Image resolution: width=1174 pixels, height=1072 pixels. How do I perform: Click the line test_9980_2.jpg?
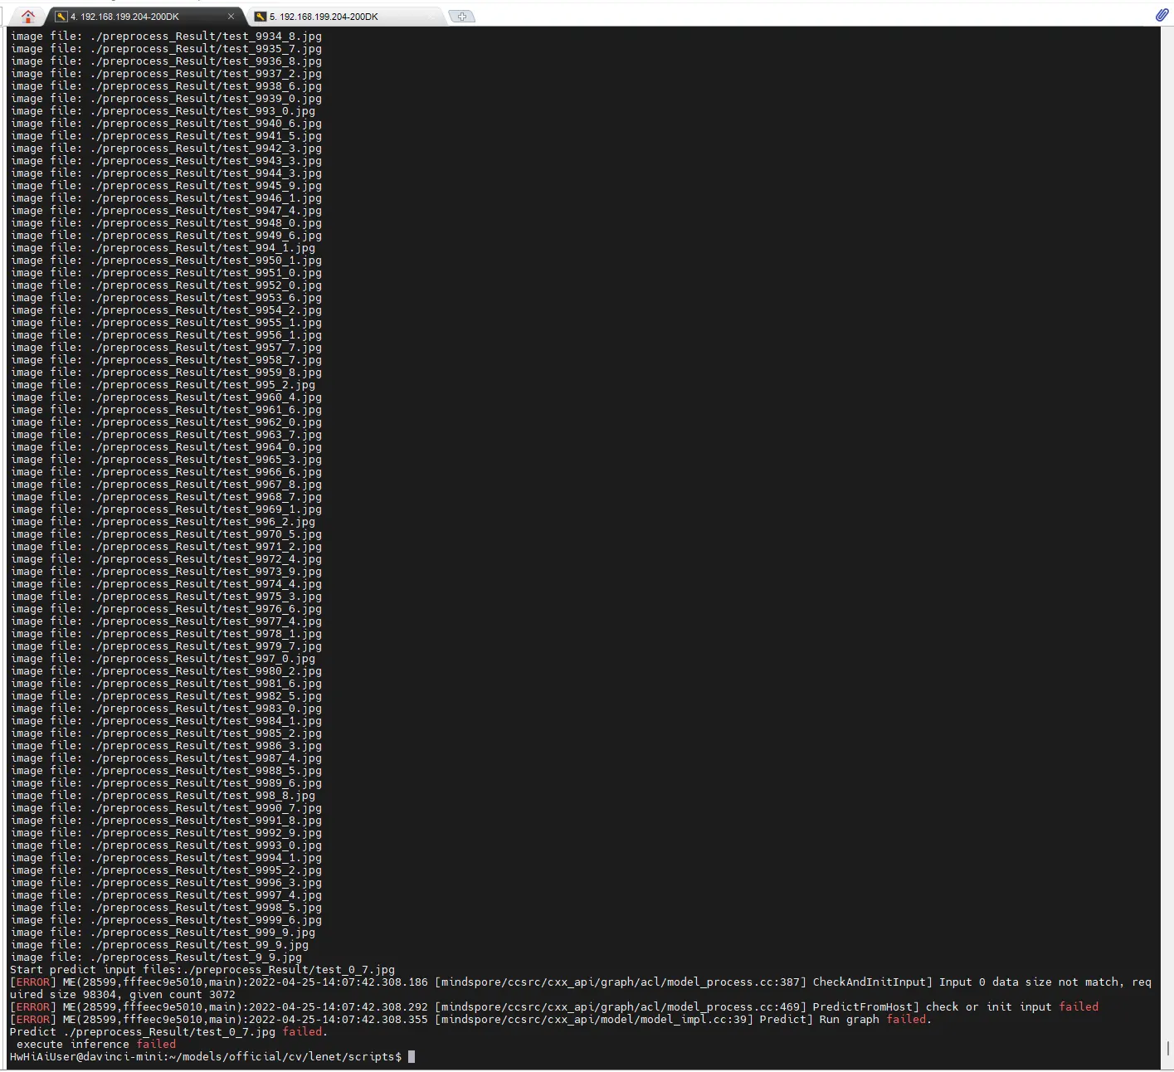coord(166,670)
